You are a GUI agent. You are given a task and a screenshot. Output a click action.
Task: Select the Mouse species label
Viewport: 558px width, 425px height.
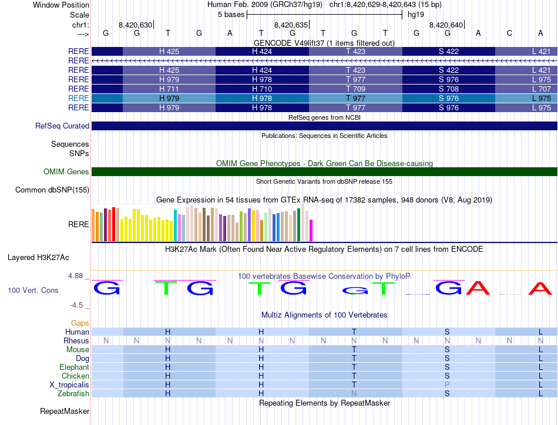(78, 350)
